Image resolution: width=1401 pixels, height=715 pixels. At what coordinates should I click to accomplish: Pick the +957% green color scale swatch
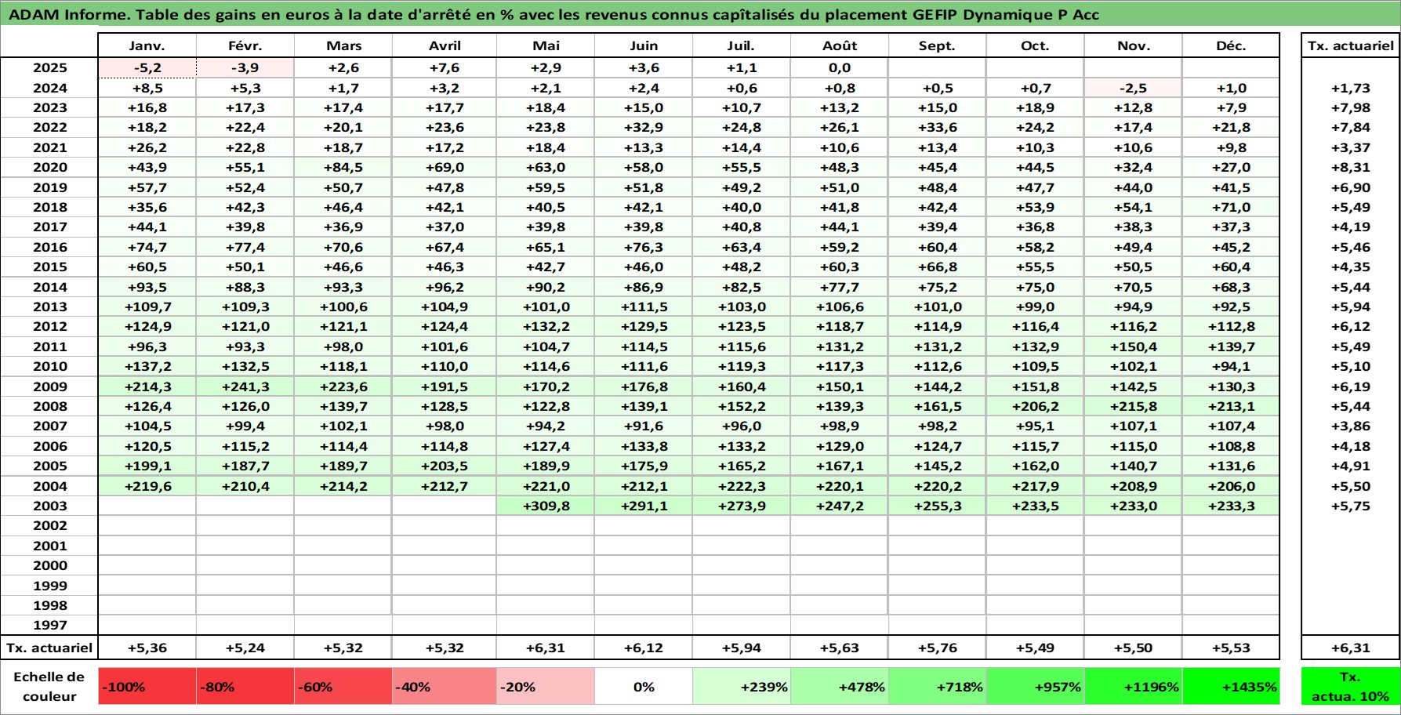click(1036, 686)
